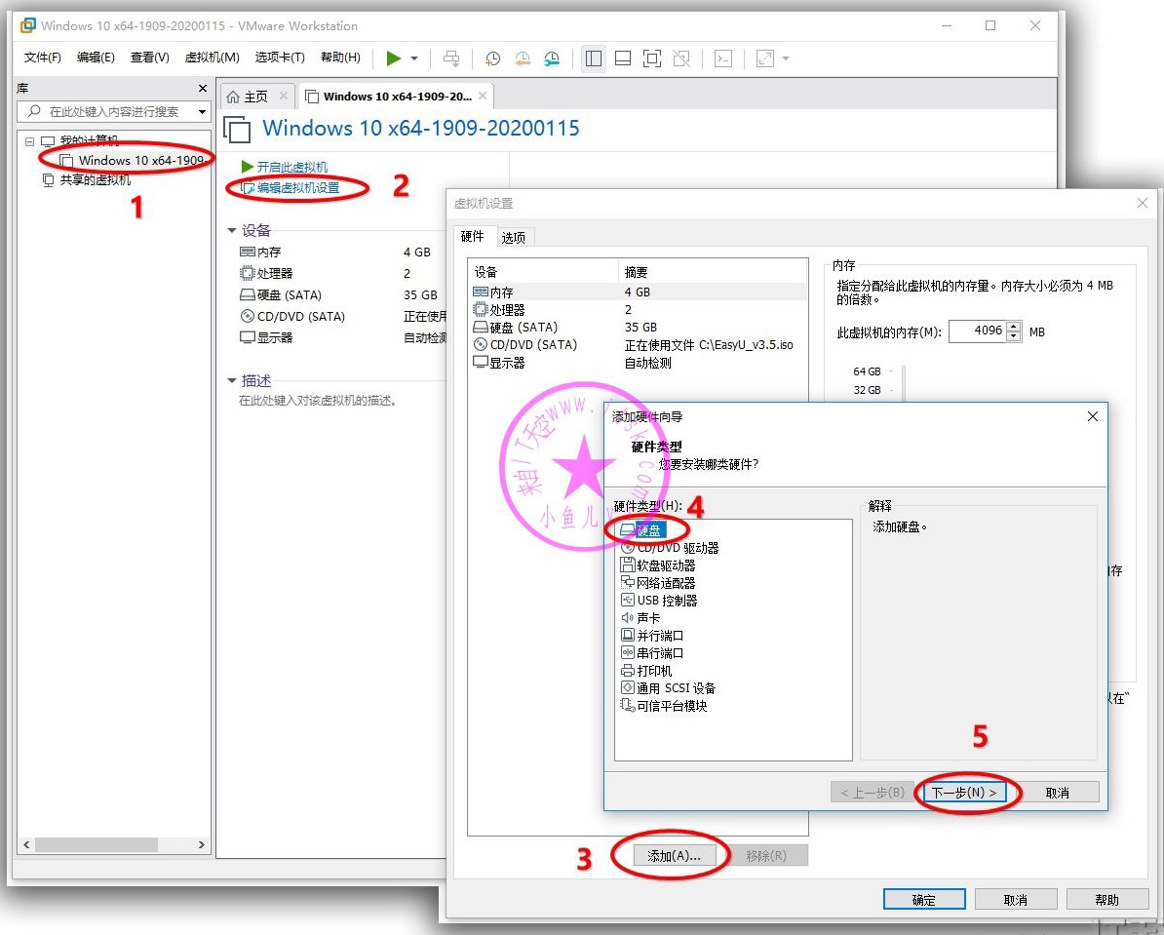Select 网络适配器 hardware type
The width and height of the screenshot is (1164, 935).
[x=658, y=583]
